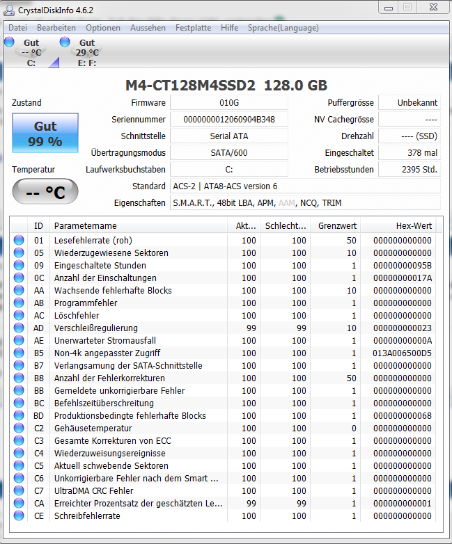452x544 pixels.
Task: Open the Festplatte menu
Action: click(x=193, y=28)
